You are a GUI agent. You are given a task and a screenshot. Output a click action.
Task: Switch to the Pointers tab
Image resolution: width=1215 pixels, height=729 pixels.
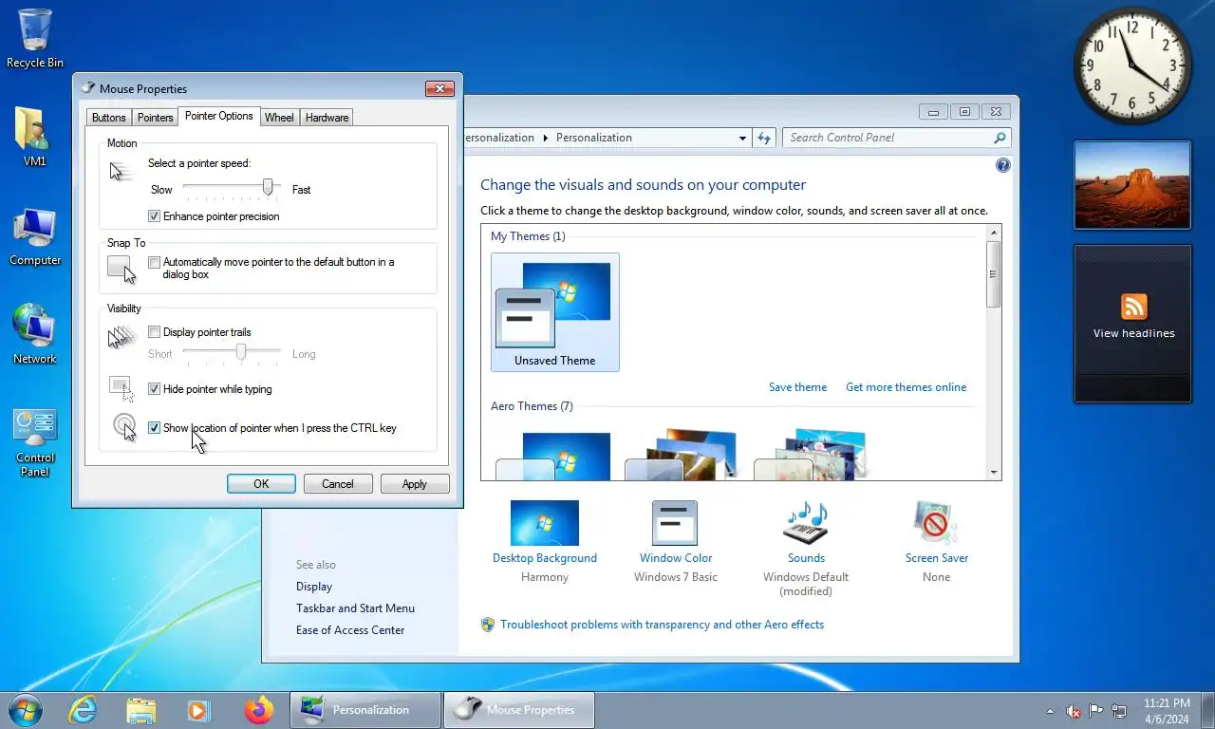click(155, 118)
